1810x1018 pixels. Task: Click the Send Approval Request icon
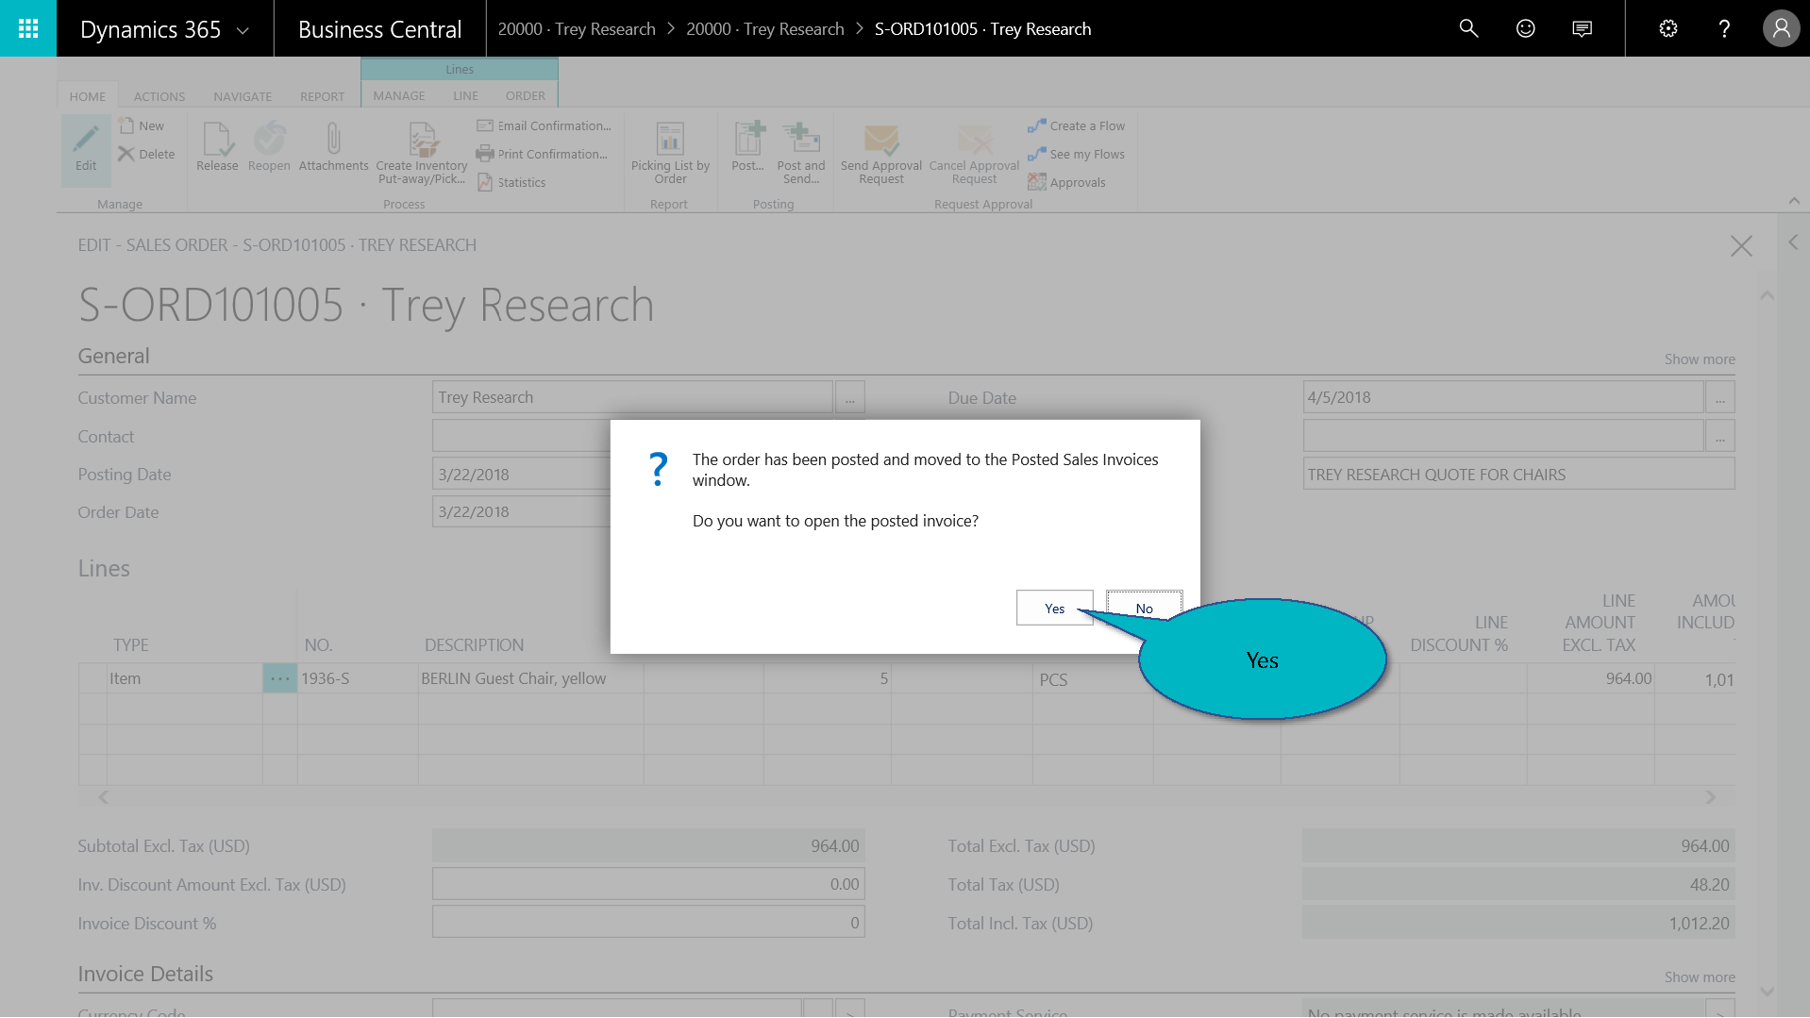coord(880,142)
